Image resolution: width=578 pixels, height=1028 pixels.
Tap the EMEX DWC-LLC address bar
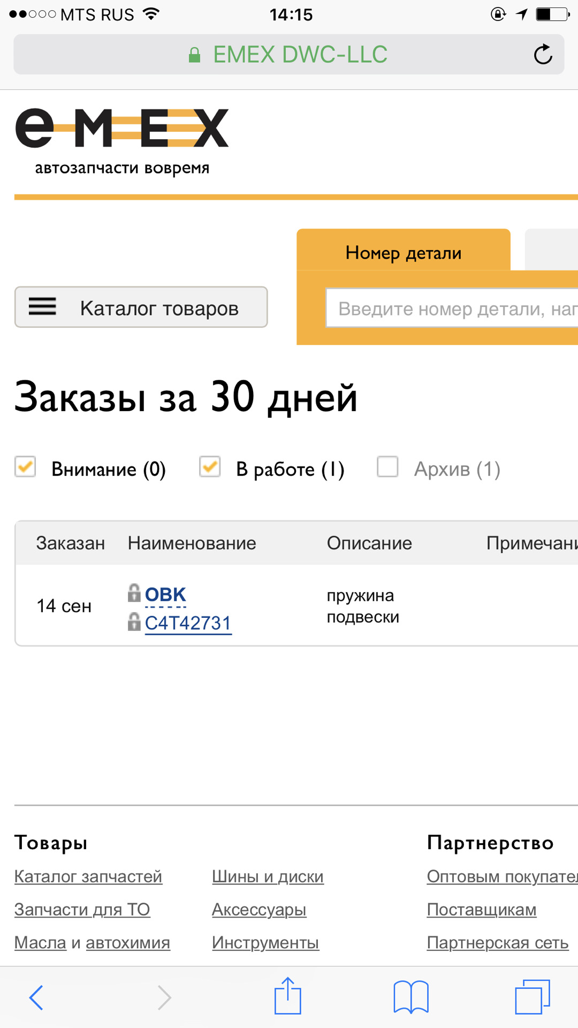click(x=289, y=55)
